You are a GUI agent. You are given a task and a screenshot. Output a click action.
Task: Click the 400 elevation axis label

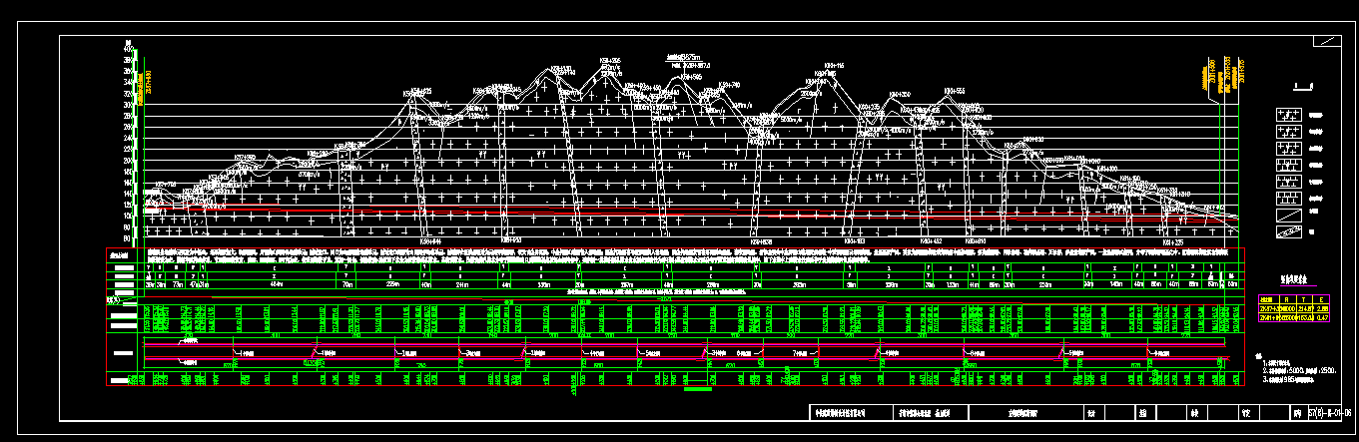127,48
